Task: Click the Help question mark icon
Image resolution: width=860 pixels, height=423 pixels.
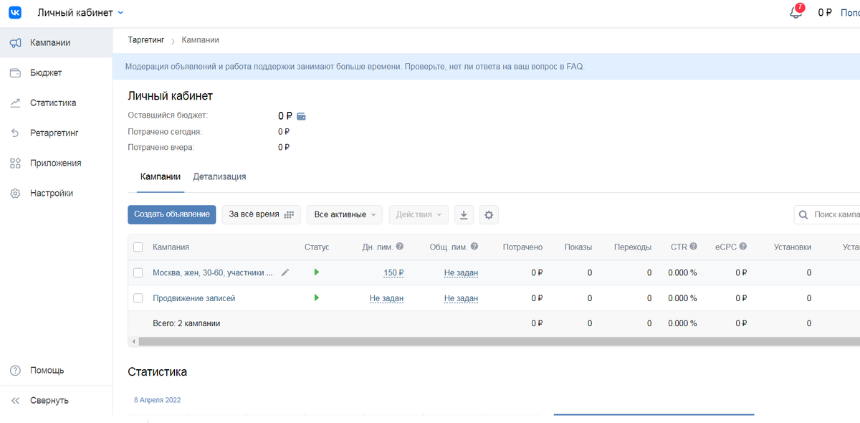Action: 15,371
